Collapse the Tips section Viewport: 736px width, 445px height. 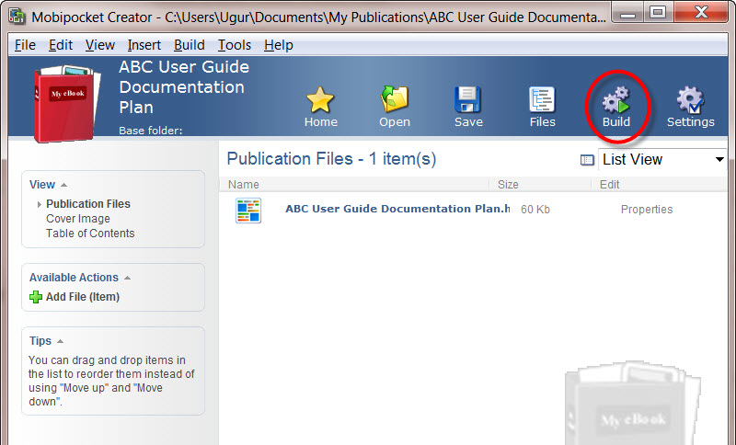[x=60, y=341]
